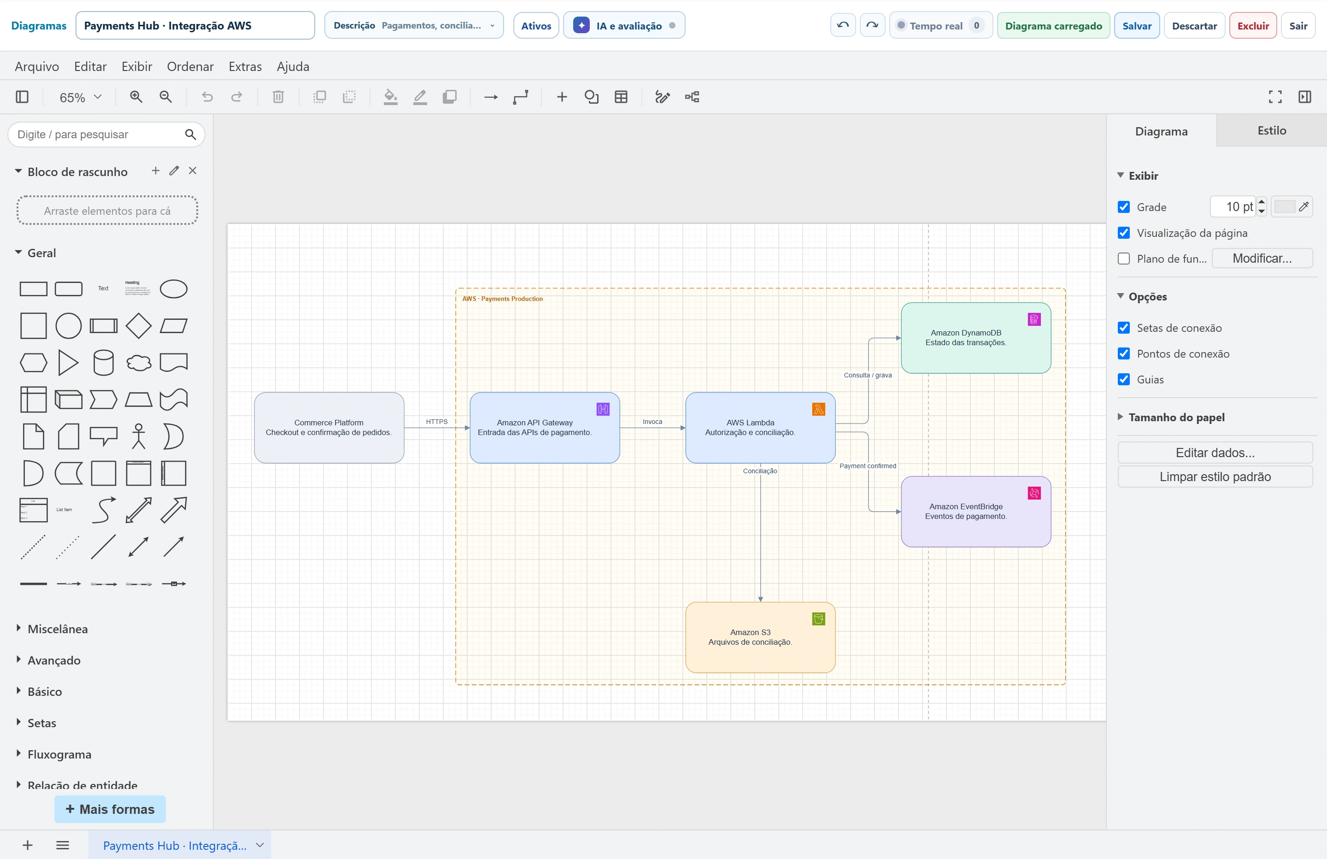Click the header redo arrow button
The image size is (1327, 859).
pos(872,26)
